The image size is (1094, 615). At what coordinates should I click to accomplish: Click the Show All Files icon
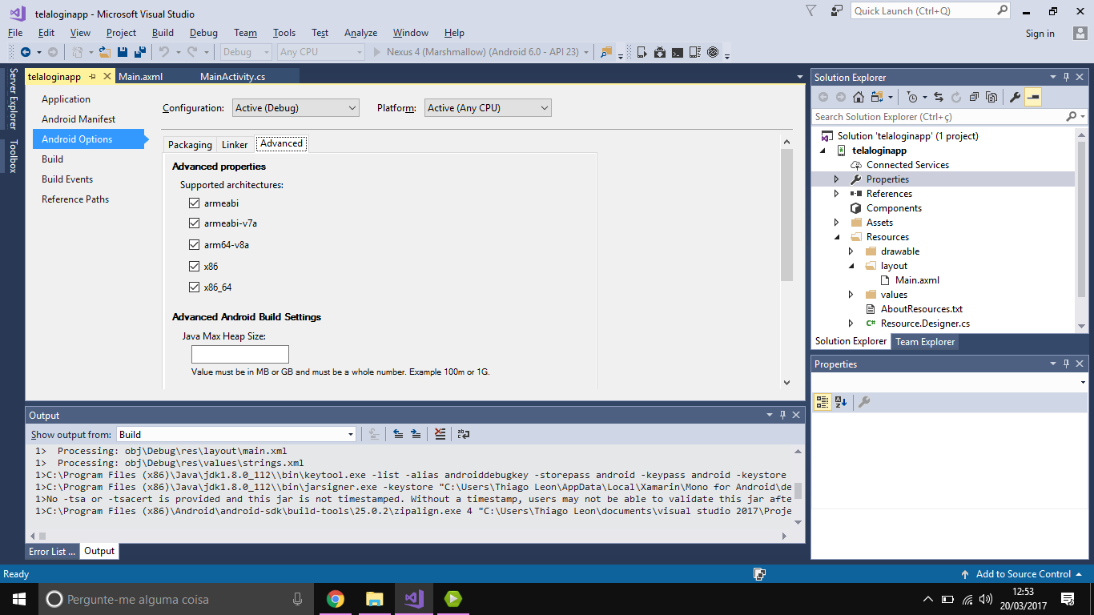991,97
